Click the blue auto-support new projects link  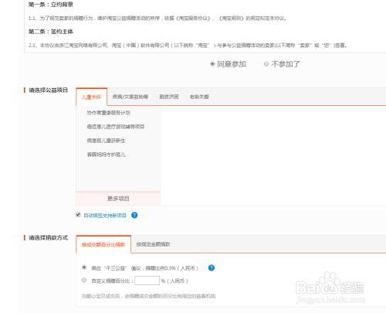[105, 216]
